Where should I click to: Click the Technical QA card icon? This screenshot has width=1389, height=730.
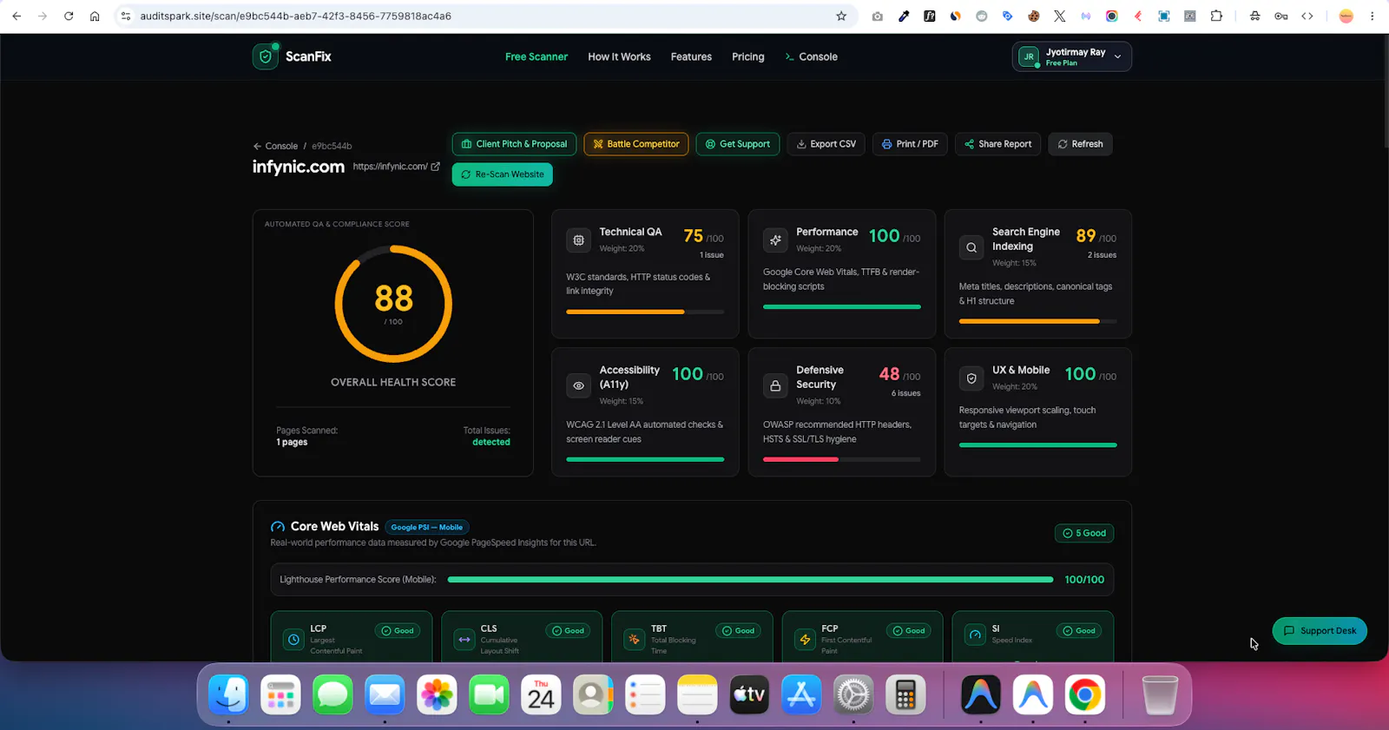click(x=578, y=240)
